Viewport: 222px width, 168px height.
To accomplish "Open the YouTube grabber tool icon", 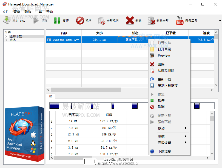I will [180, 21].
